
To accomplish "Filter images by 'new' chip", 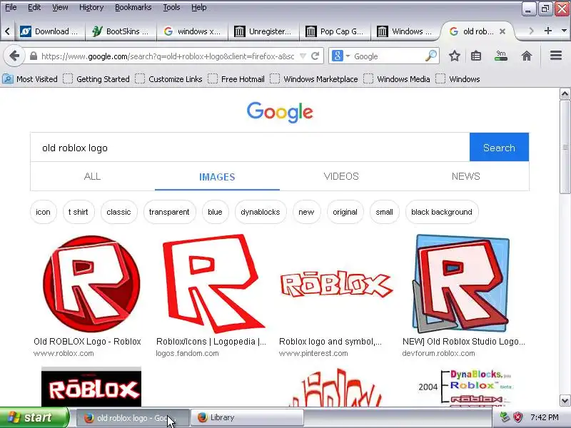I will pyautogui.click(x=306, y=212).
